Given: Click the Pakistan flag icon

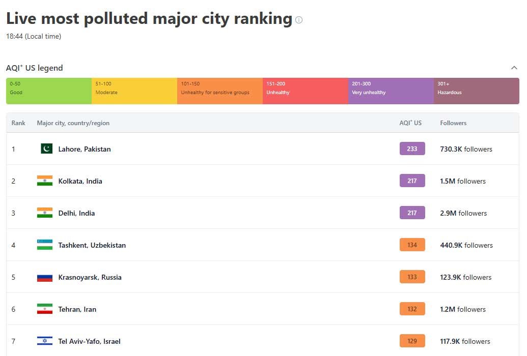Looking at the screenshot, I should (x=46, y=149).
